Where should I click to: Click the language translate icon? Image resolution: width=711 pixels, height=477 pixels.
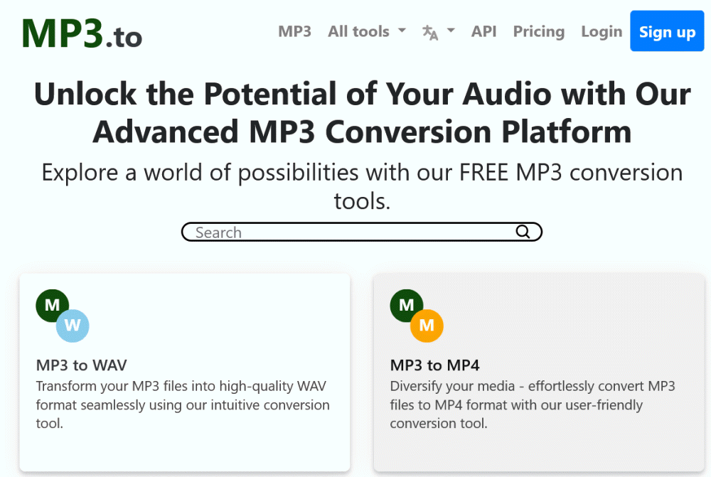click(430, 32)
